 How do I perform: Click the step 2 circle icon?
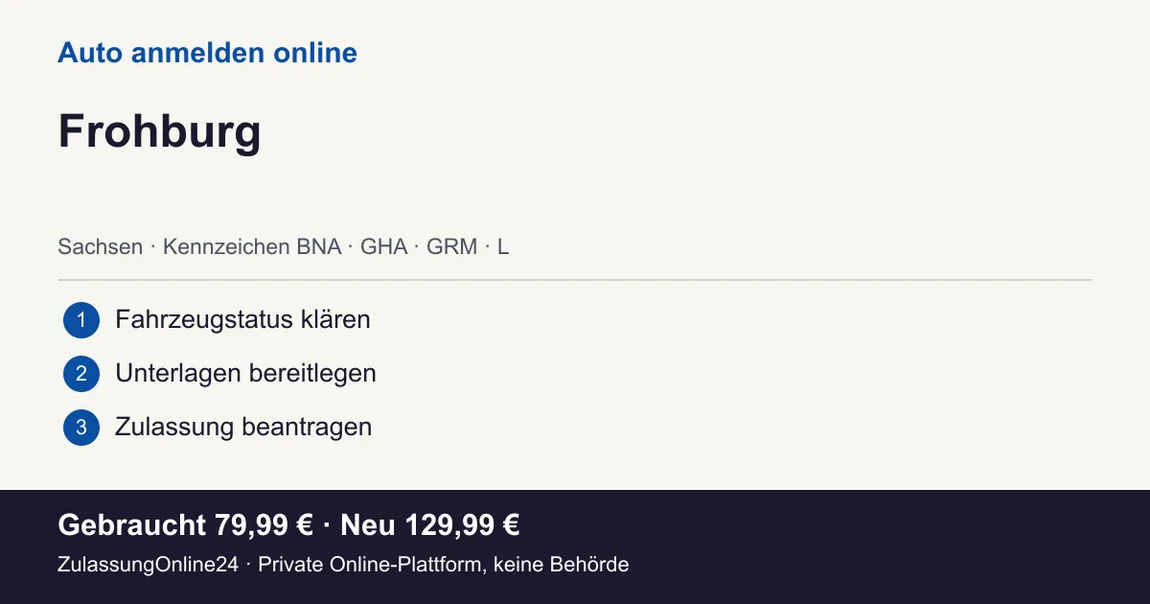tap(81, 374)
